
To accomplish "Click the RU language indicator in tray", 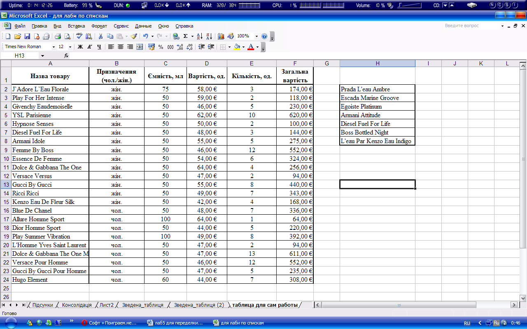I will pyautogui.click(x=467, y=323).
